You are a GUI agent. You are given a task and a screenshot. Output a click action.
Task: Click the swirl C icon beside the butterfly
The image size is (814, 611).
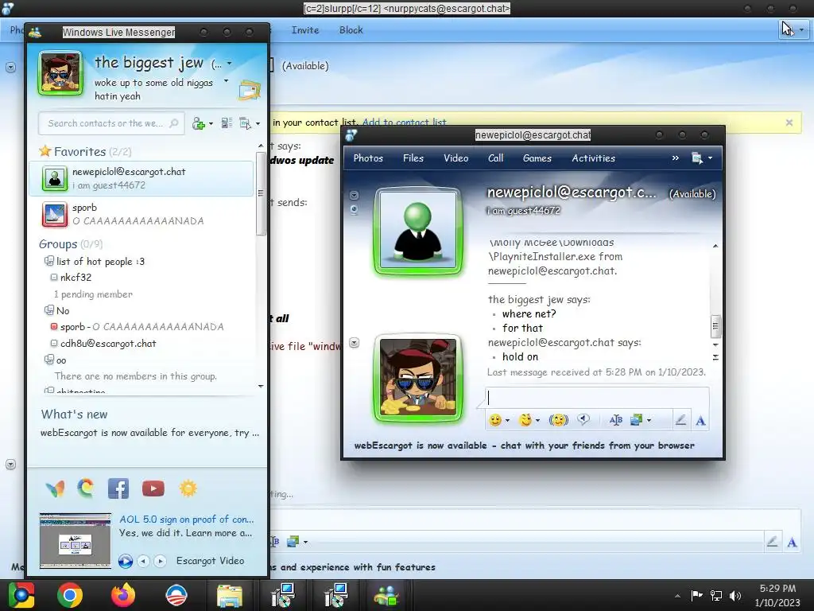86,488
